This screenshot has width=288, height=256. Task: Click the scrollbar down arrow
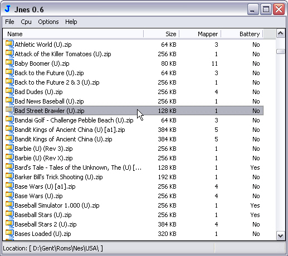[x=280, y=235]
